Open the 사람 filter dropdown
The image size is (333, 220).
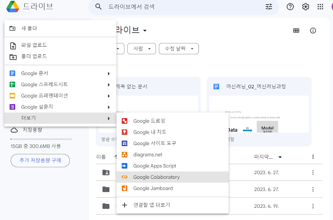click(x=142, y=49)
